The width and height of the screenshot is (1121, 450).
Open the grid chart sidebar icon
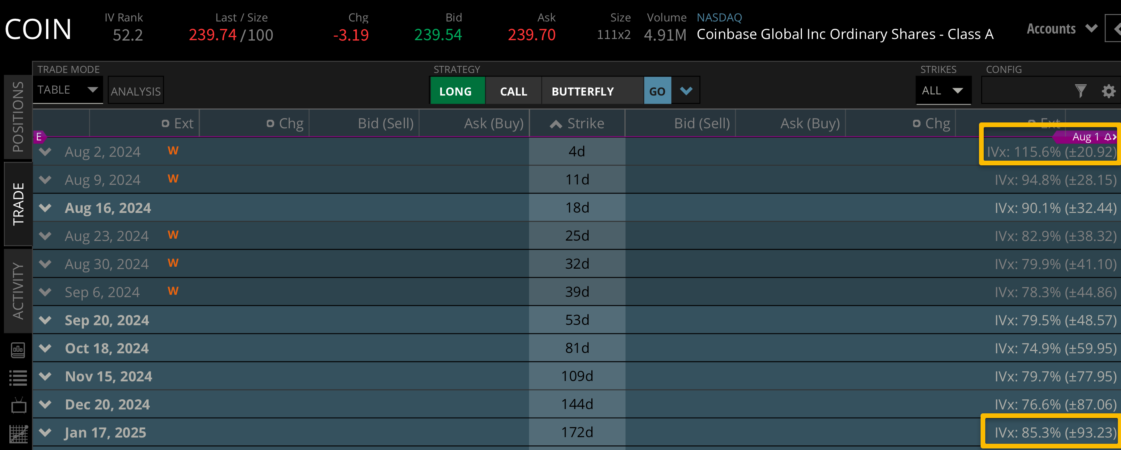pos(18,434)
